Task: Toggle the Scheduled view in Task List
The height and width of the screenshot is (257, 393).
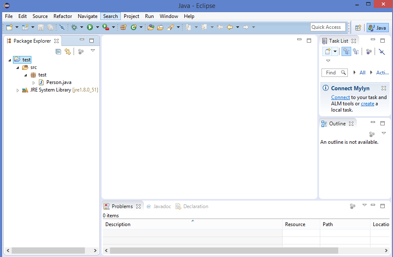Action: pyautogui.click(x=356, y=51)
